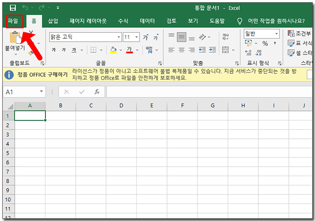The height and width of the screenshot is (221, 315).
Task: Open the font name 맑은 고딕 combo box
Action: [x=85, y=37]
